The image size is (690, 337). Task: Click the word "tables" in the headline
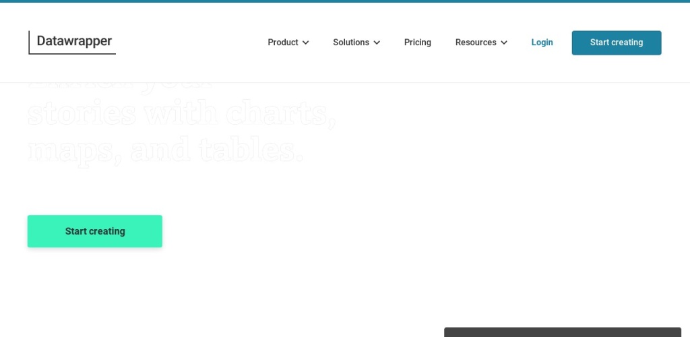click(x=249, y=151)
